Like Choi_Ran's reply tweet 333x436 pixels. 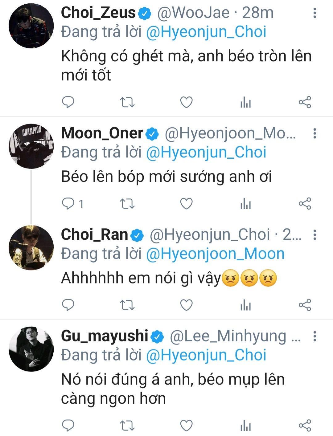(x=186, y=305)
